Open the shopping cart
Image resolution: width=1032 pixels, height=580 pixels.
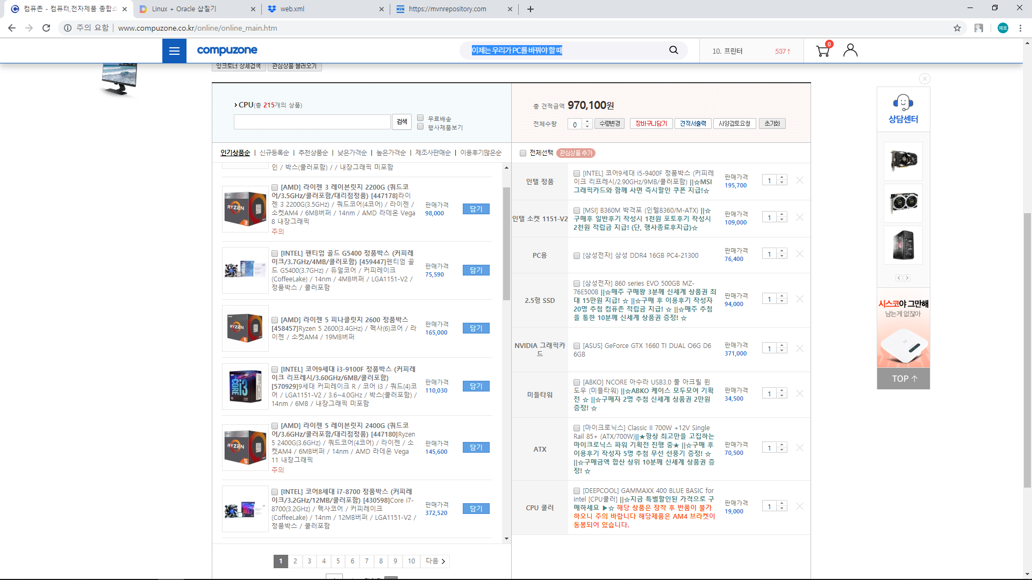tap(822, 51)
